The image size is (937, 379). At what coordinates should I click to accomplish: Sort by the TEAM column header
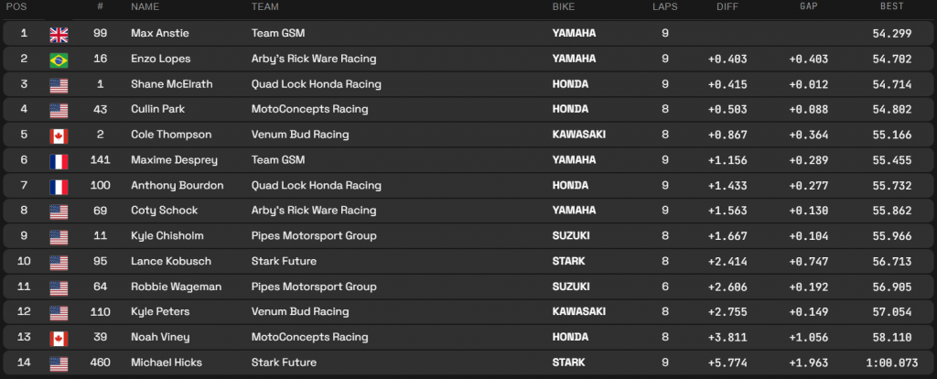point(265,7)
